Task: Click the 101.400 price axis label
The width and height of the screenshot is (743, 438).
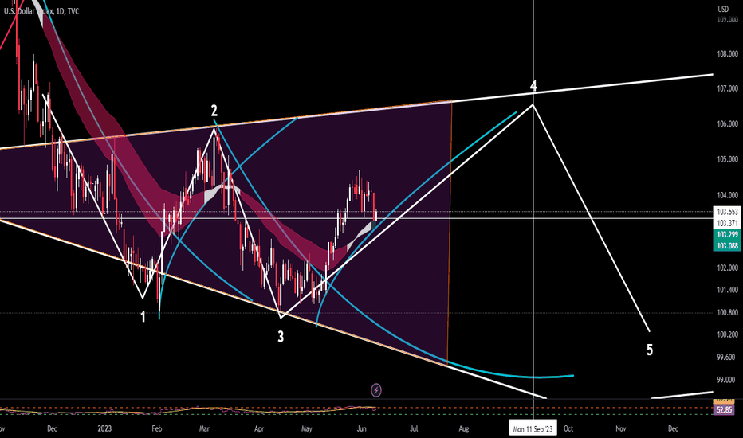Action: pos(727,290)
